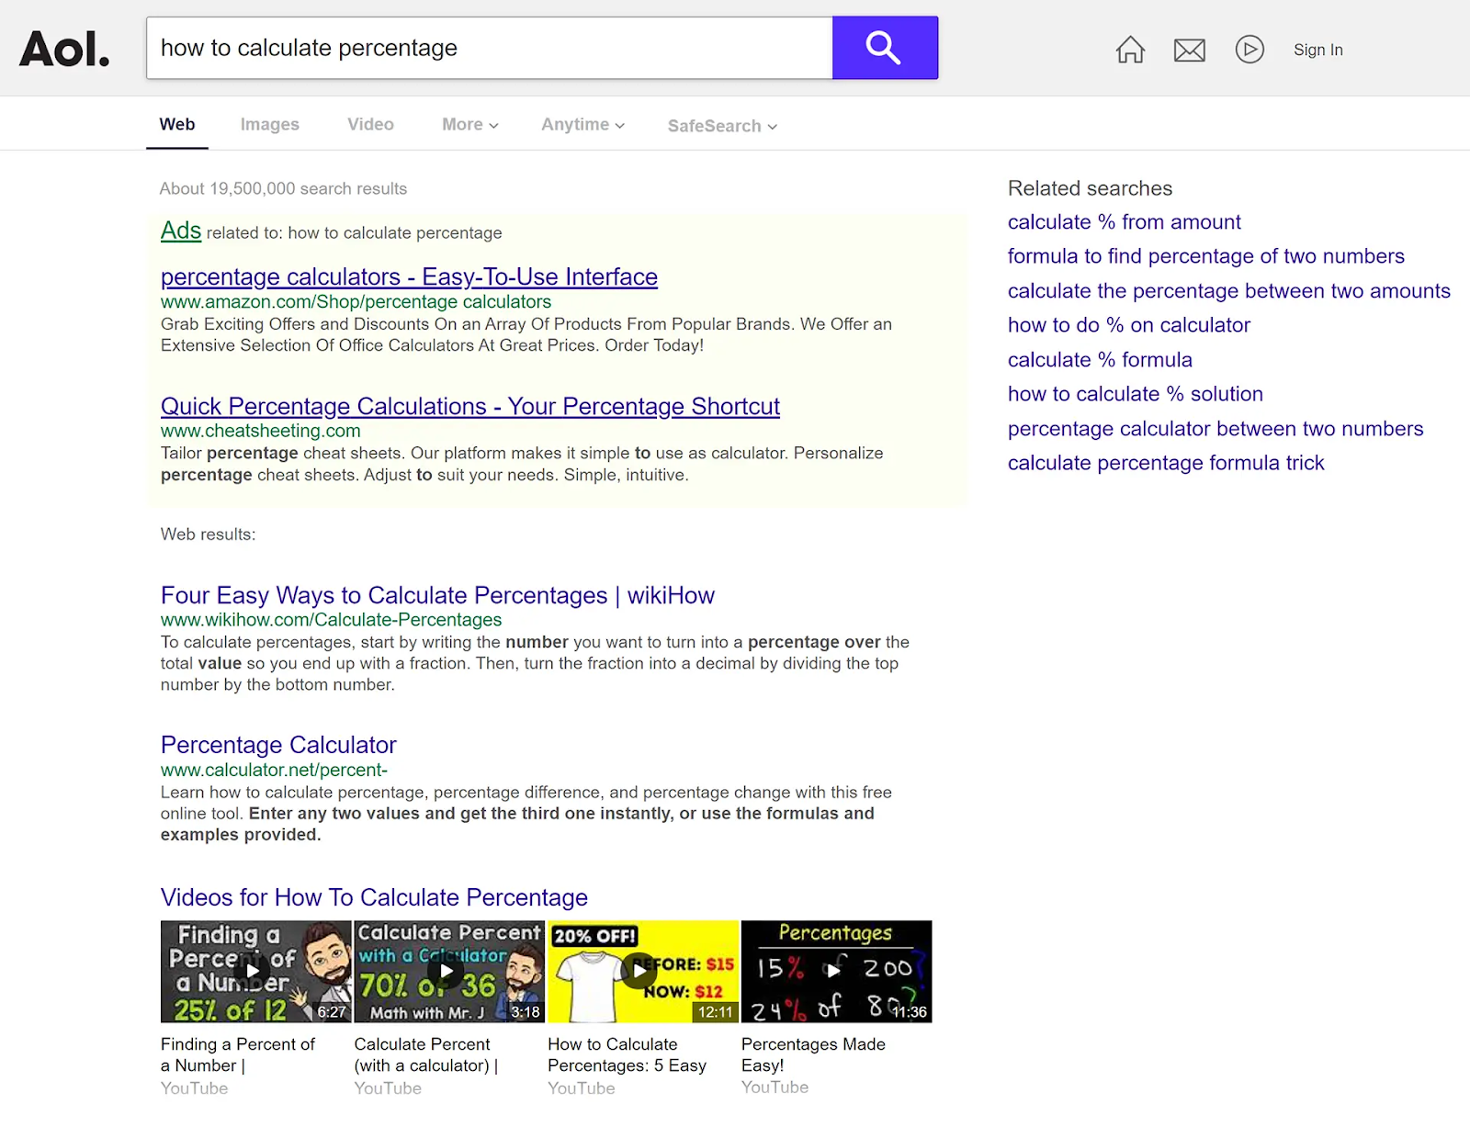
Task: Click www.cheatsheeting.com URL
Action: point(260,431)
